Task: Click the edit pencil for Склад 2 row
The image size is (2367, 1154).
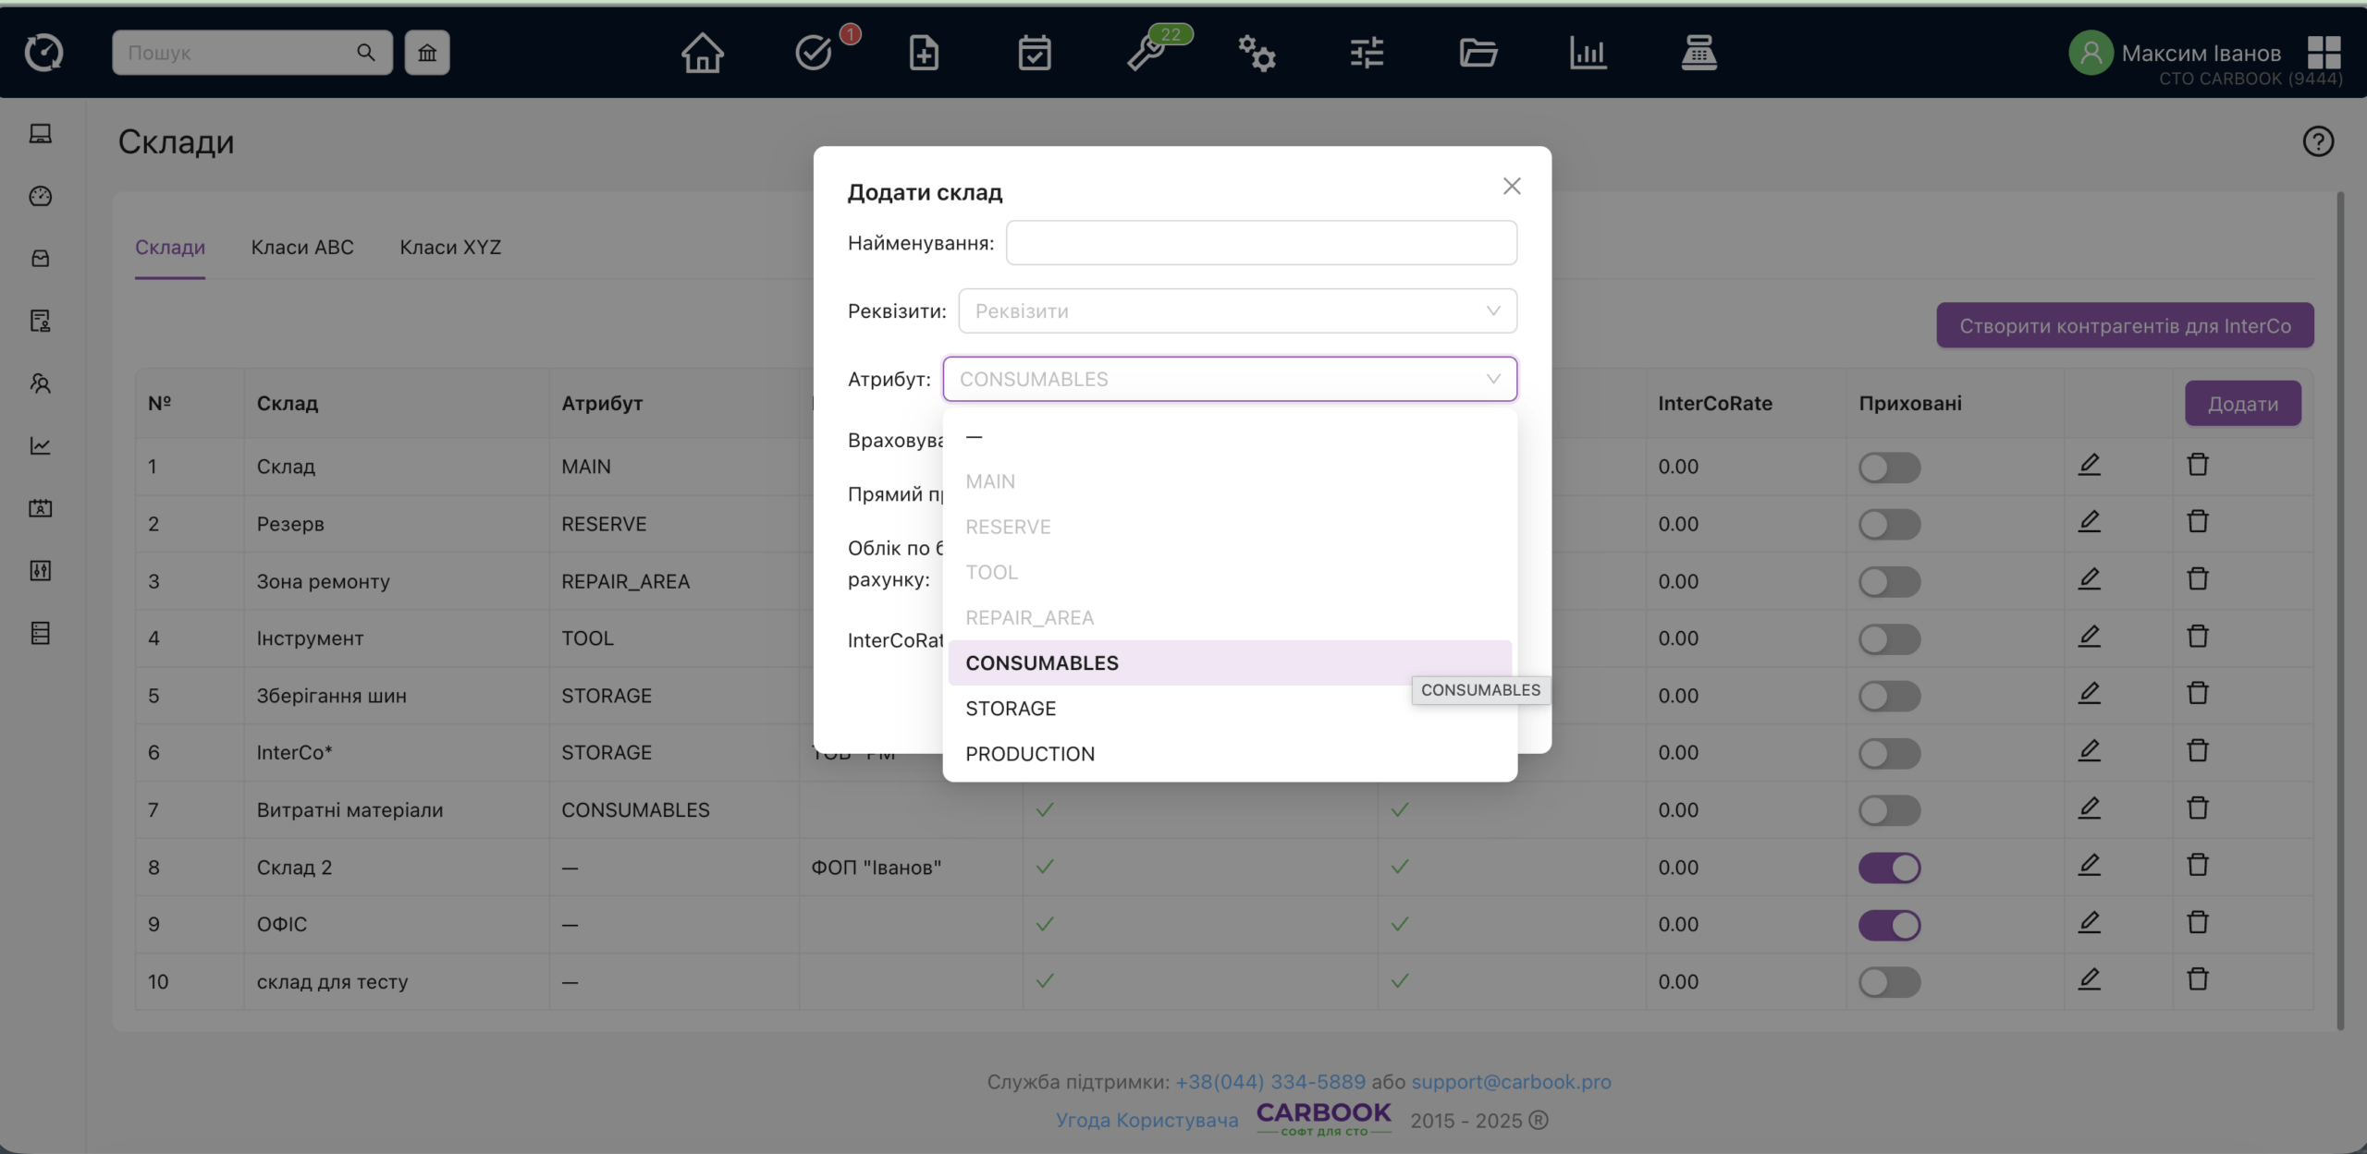Action: click(2089, 866)
